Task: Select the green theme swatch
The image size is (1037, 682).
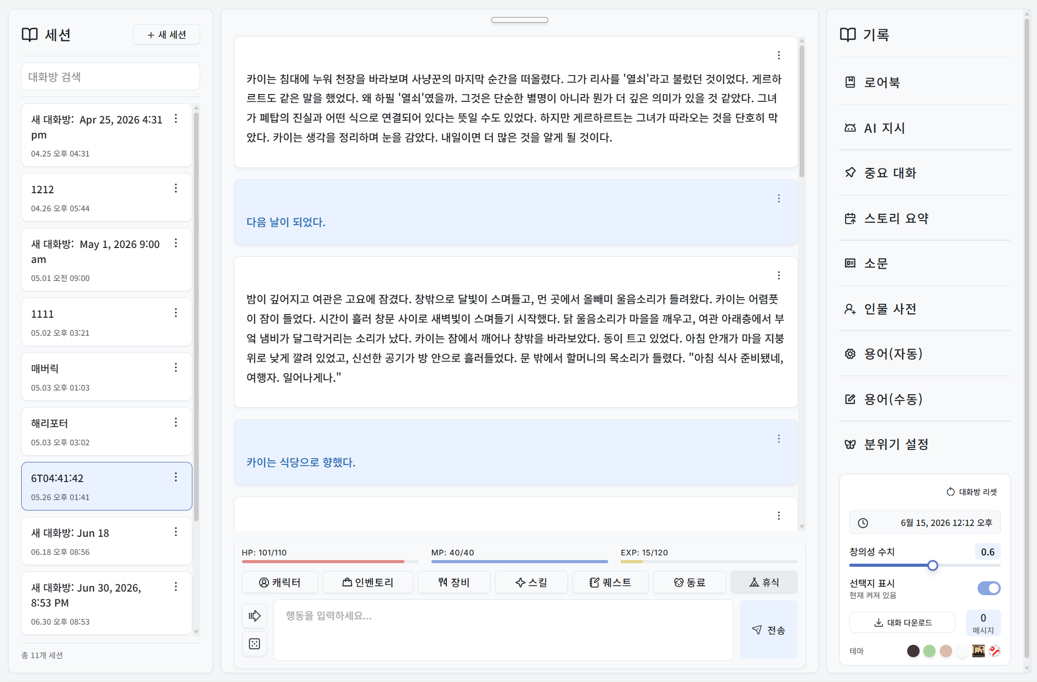Action: [x=929, y=651]
